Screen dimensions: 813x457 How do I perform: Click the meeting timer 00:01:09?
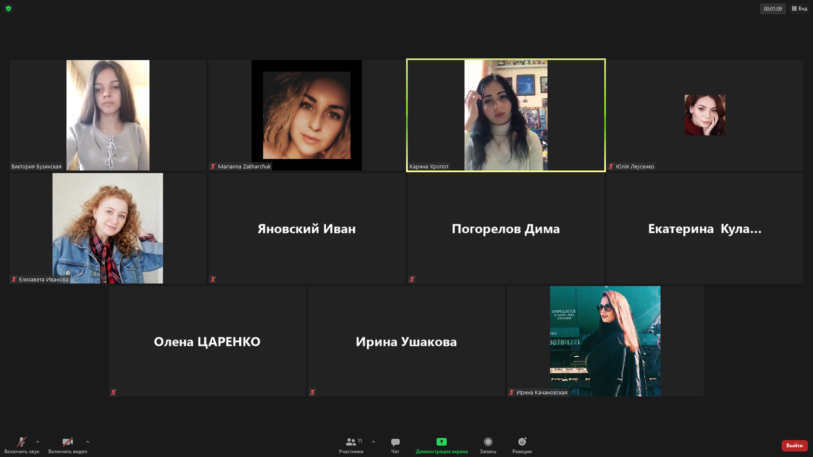(x=773, y=9)
